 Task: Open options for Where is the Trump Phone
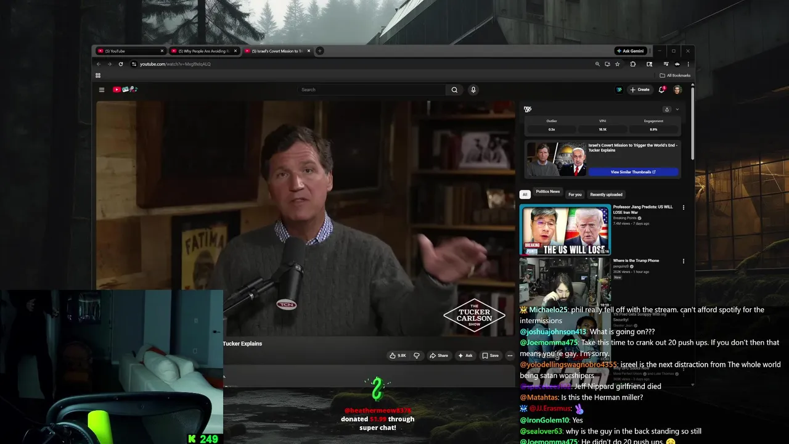[x=683, y=261]
